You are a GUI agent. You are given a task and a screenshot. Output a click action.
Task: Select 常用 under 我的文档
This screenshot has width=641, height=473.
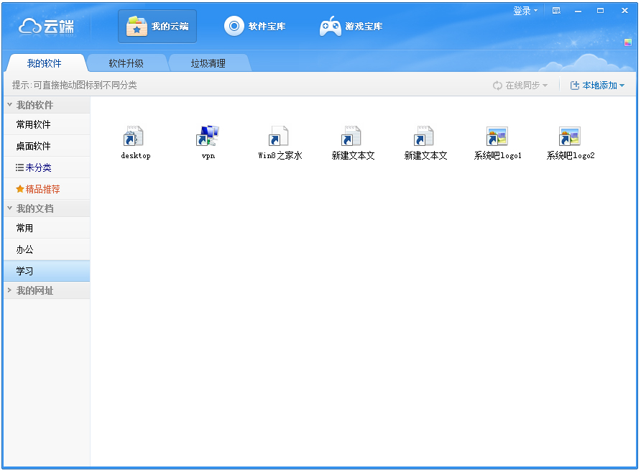[x=47, y=228]
